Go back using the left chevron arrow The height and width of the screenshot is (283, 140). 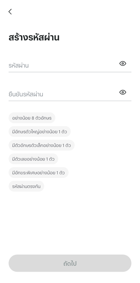pos(10,11)
